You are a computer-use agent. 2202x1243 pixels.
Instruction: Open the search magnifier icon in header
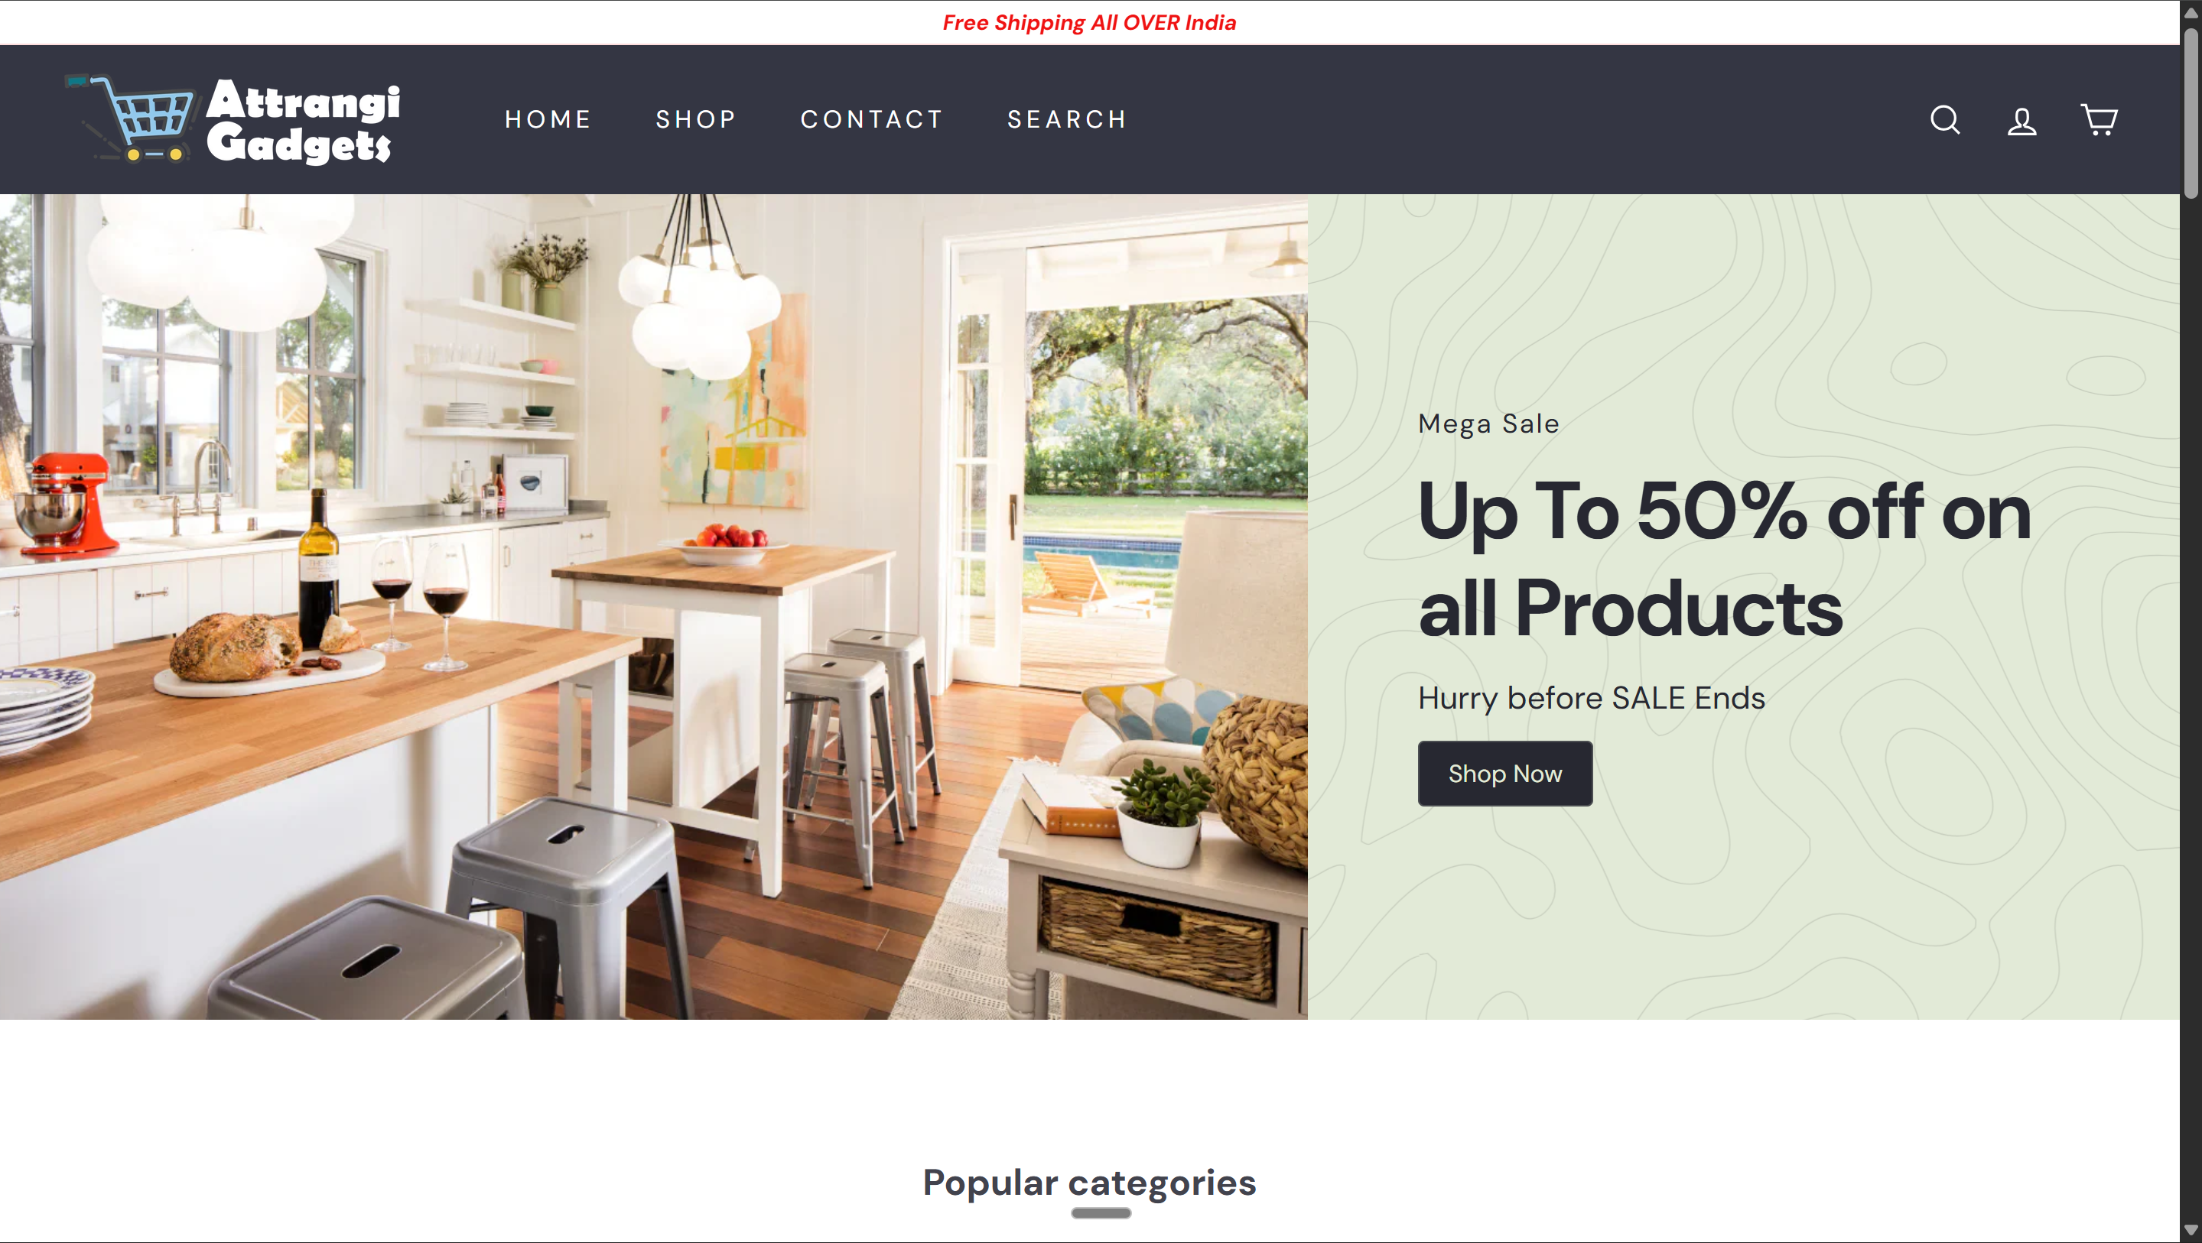coord(1945,119)
